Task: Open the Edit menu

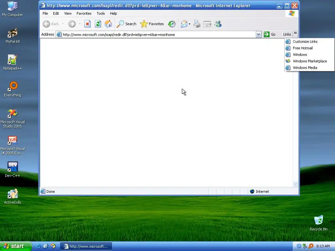Action: click(x=56, y=13)
